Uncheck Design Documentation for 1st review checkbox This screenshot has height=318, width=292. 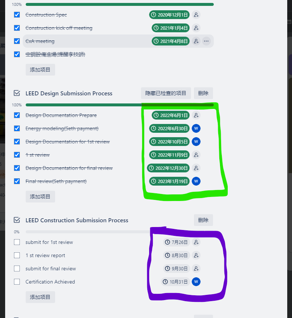pyautogui.click(x=17, y=142)
